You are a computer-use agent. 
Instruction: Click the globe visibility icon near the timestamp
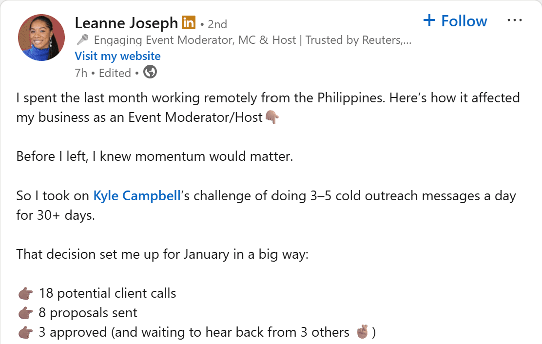pos(150,72)
